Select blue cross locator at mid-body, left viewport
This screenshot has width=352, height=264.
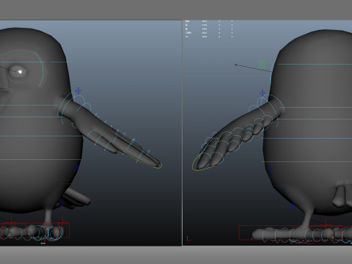(76, 167)
